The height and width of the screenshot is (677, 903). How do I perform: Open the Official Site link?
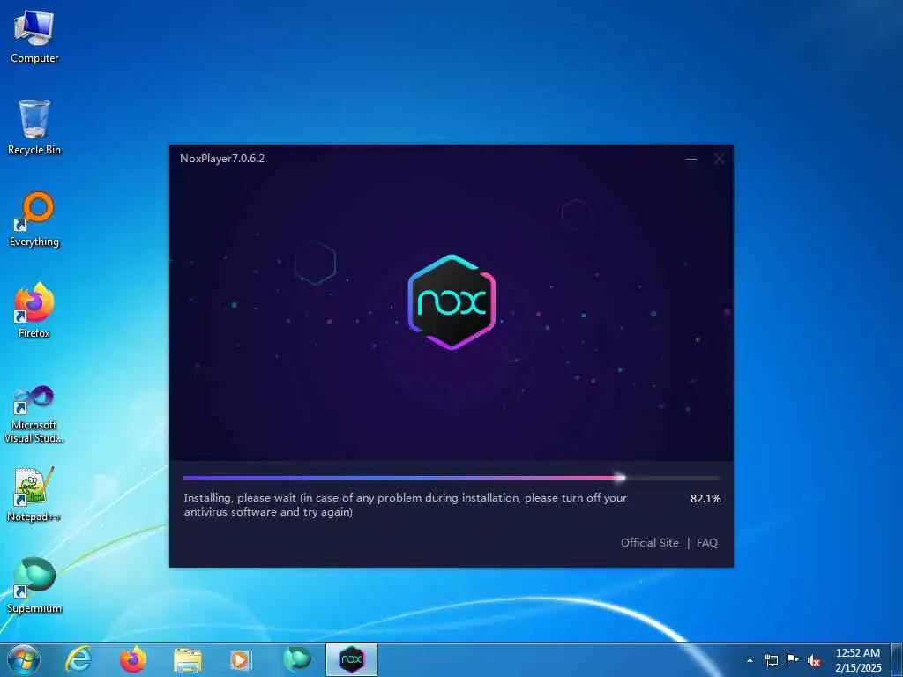click(x=650, y=542)
